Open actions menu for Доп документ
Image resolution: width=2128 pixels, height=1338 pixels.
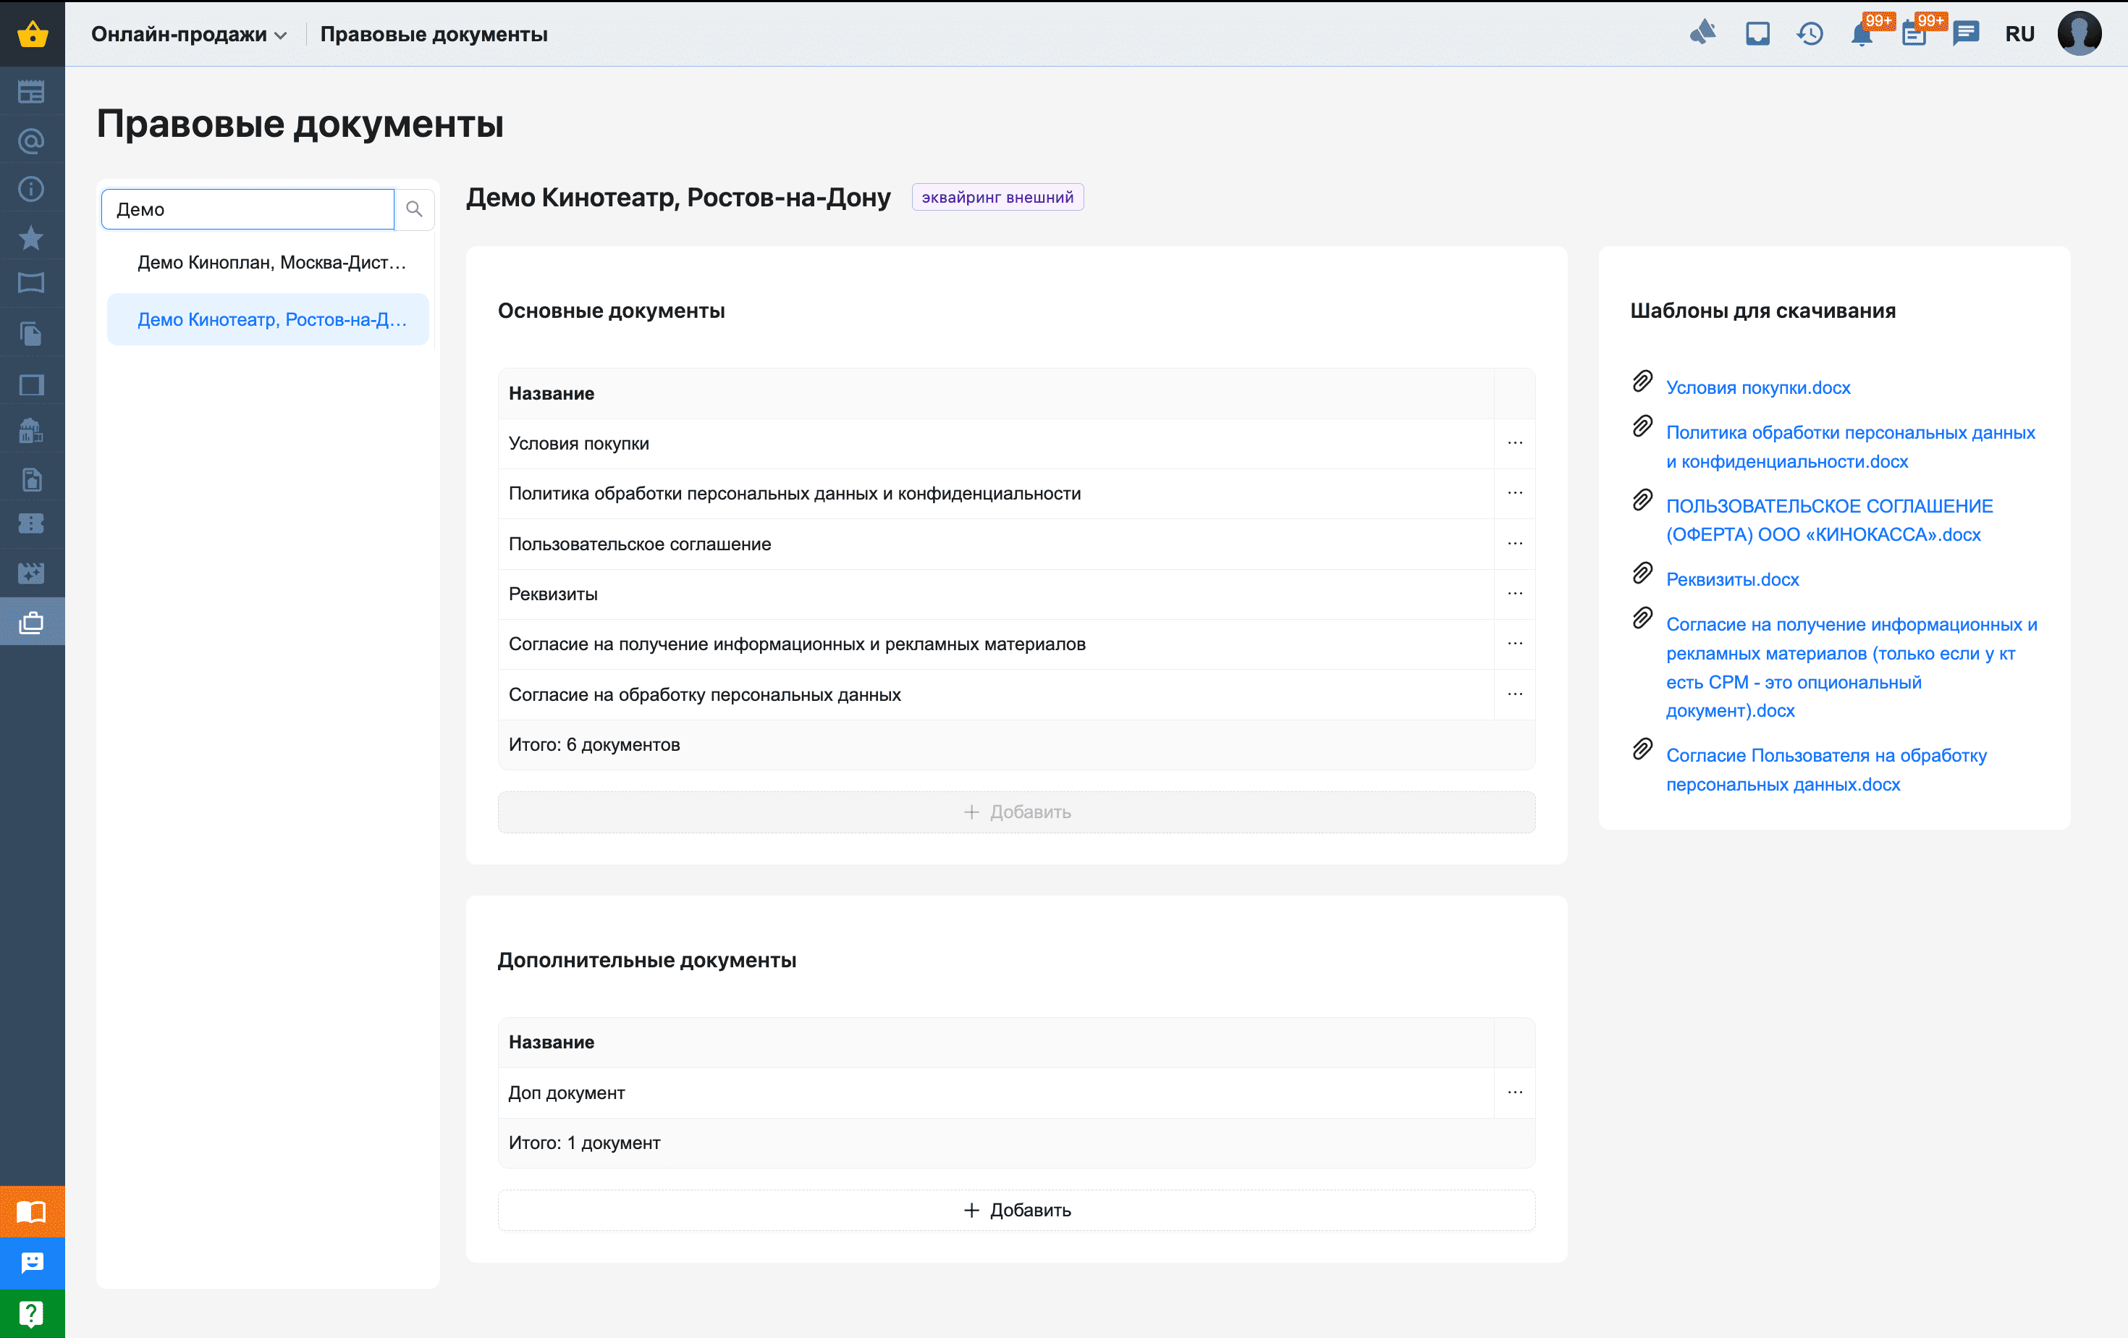click(1515, 1093)
